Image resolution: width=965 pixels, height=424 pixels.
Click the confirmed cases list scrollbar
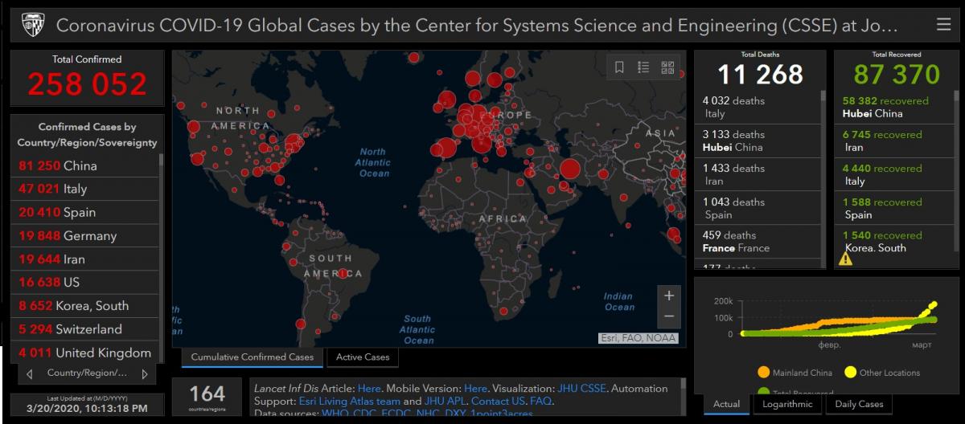pos(161,241)
